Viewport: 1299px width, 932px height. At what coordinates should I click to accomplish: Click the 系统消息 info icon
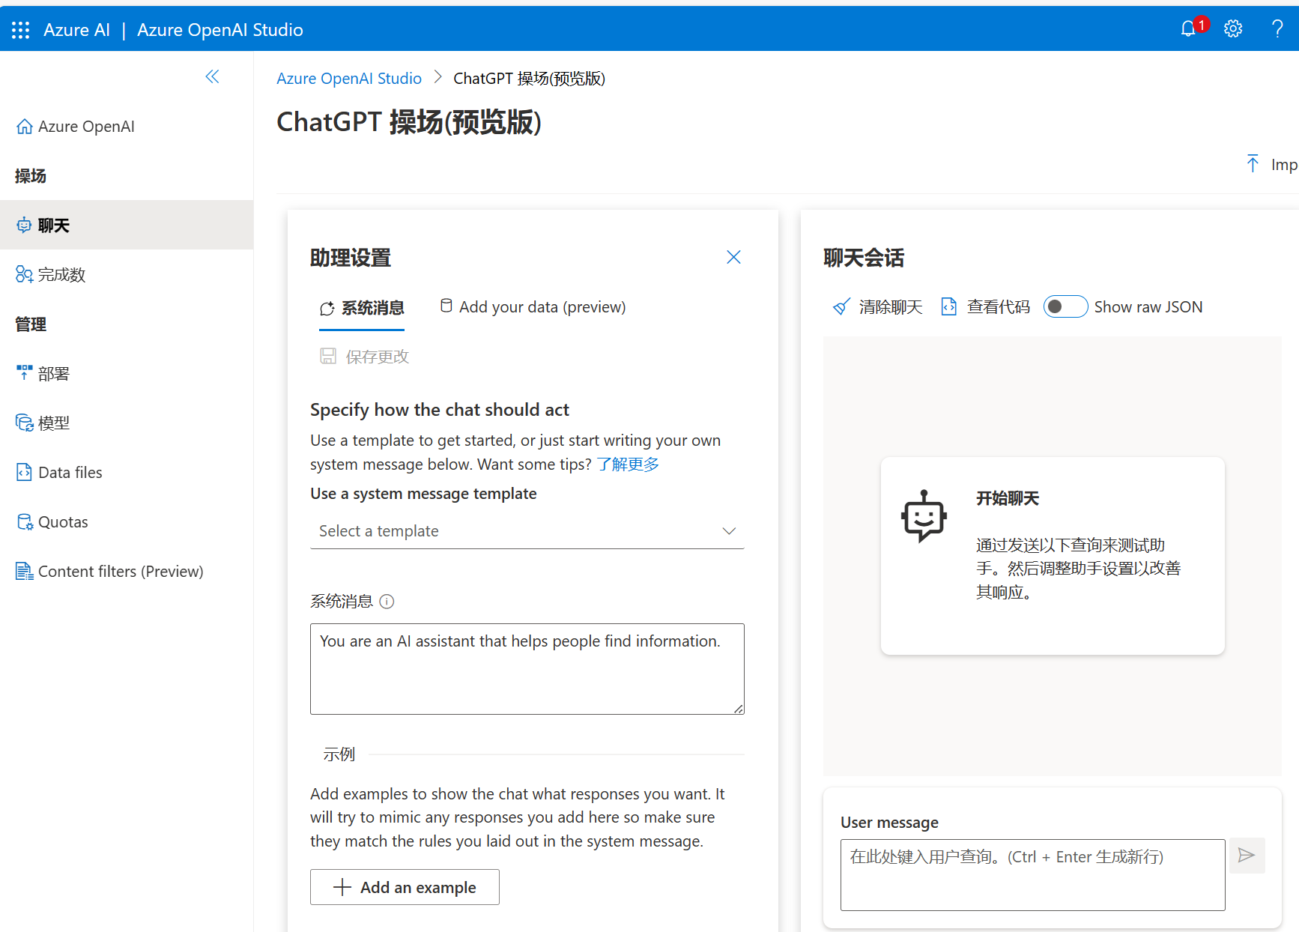[x=387, y=602]
